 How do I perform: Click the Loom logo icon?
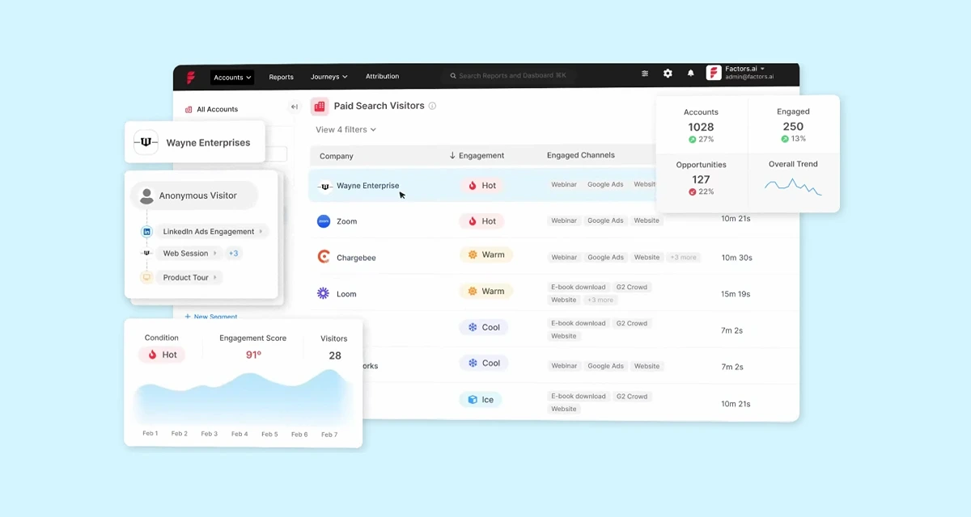click(x=324, y=293)
